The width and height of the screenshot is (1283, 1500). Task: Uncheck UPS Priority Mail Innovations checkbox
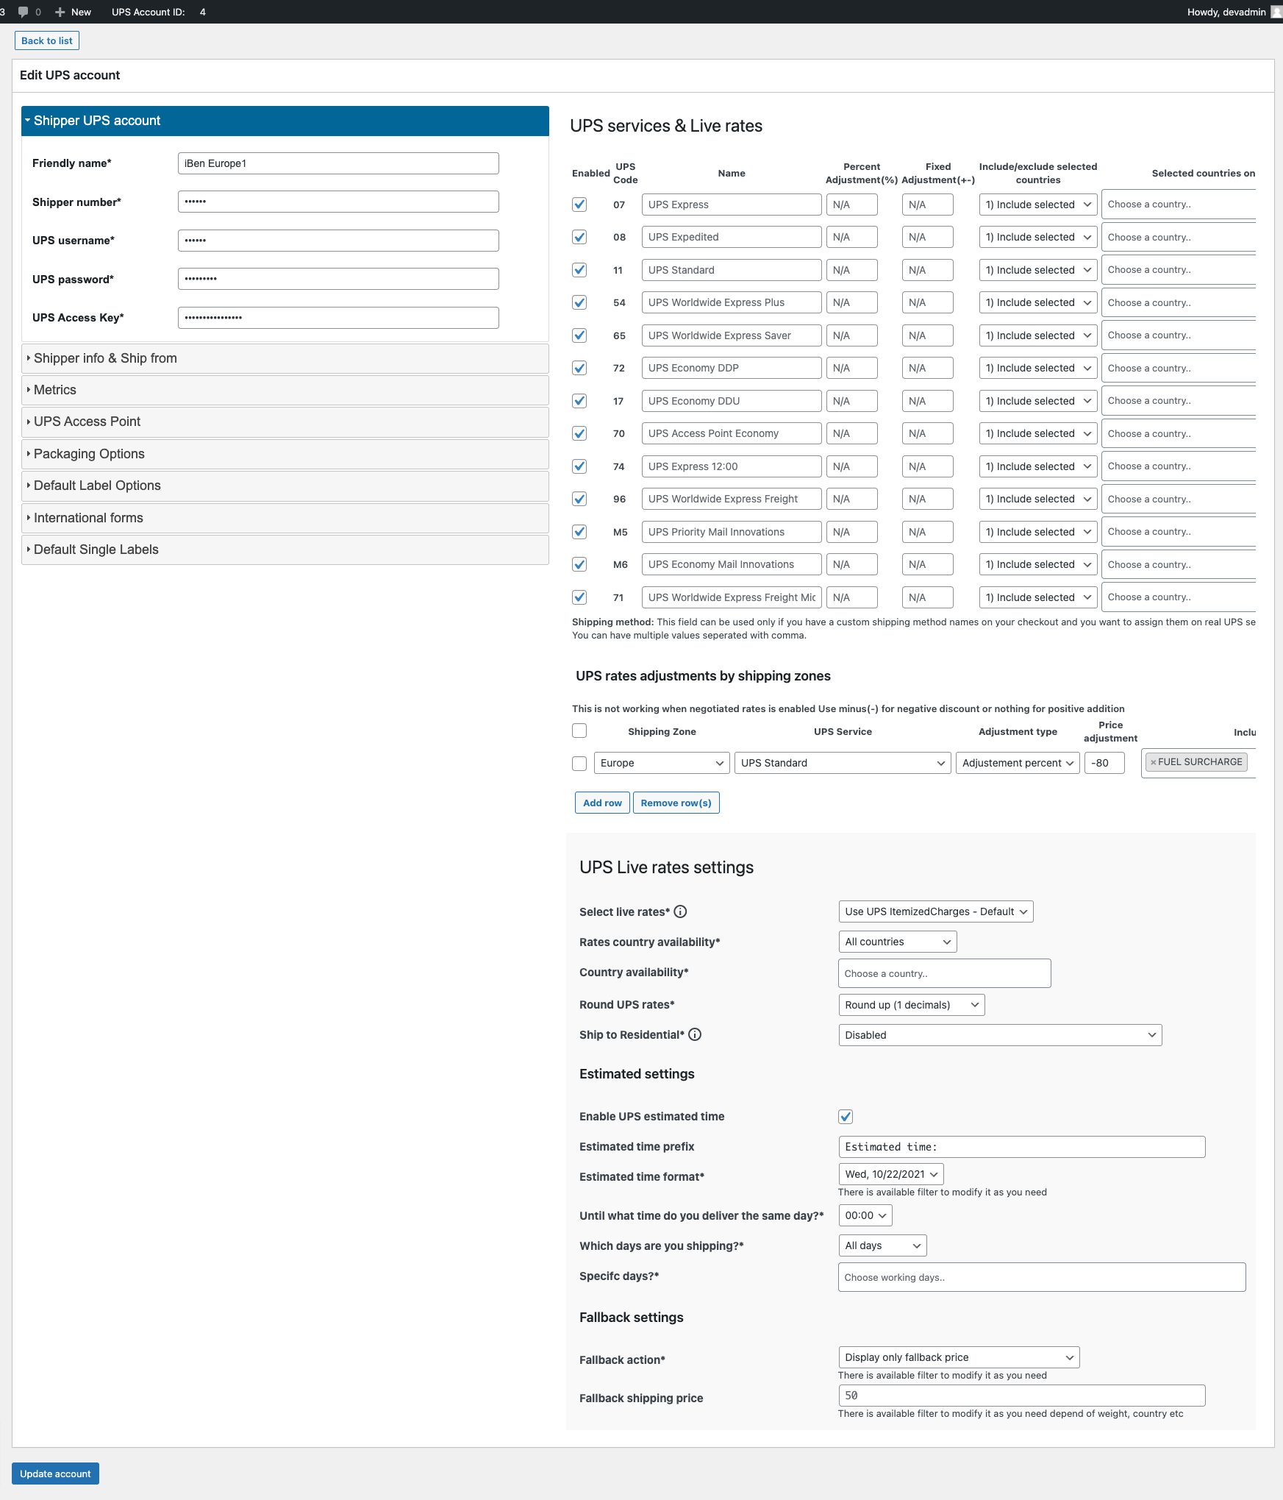click(579, 532)
